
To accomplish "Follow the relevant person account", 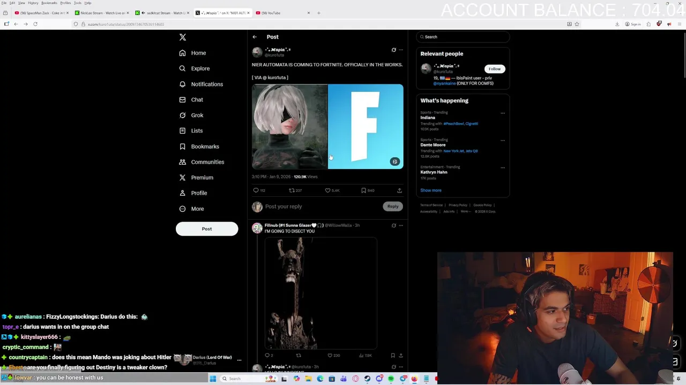I will 495,68.
